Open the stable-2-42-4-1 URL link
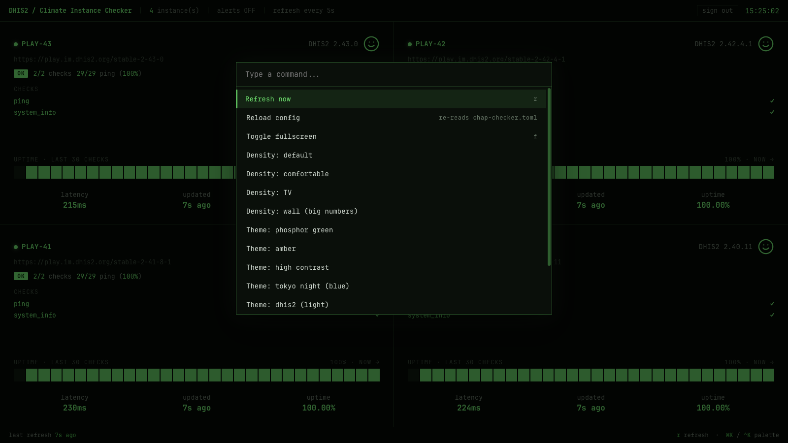The height and width of the screenshot is (443, 788). pyautogui.click(x=487, y=59)
